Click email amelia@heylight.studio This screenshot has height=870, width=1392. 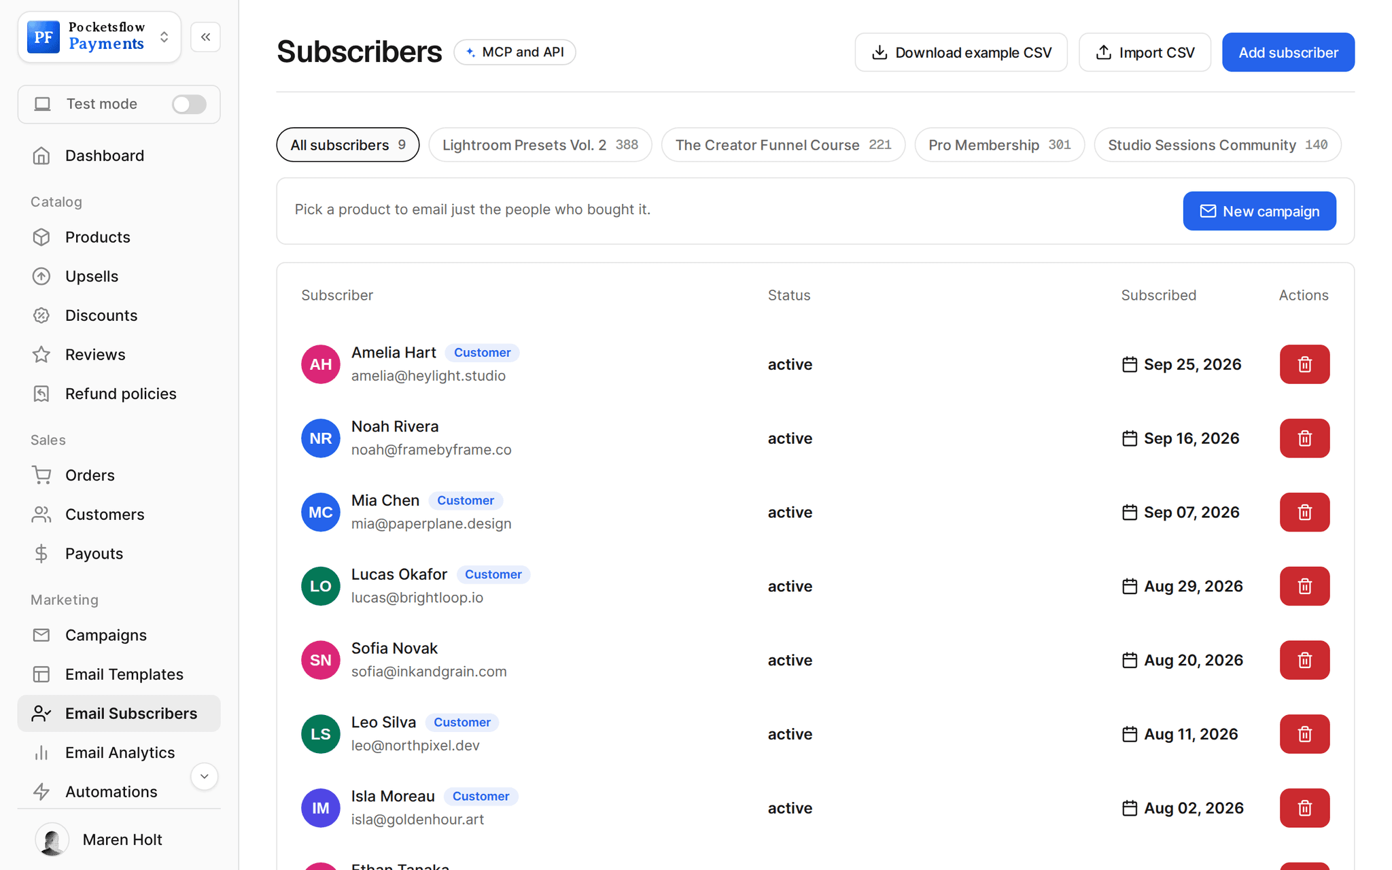[428, 376]
